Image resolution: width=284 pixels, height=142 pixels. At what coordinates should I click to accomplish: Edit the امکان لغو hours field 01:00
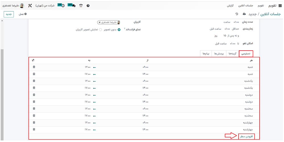coord(233,44)
